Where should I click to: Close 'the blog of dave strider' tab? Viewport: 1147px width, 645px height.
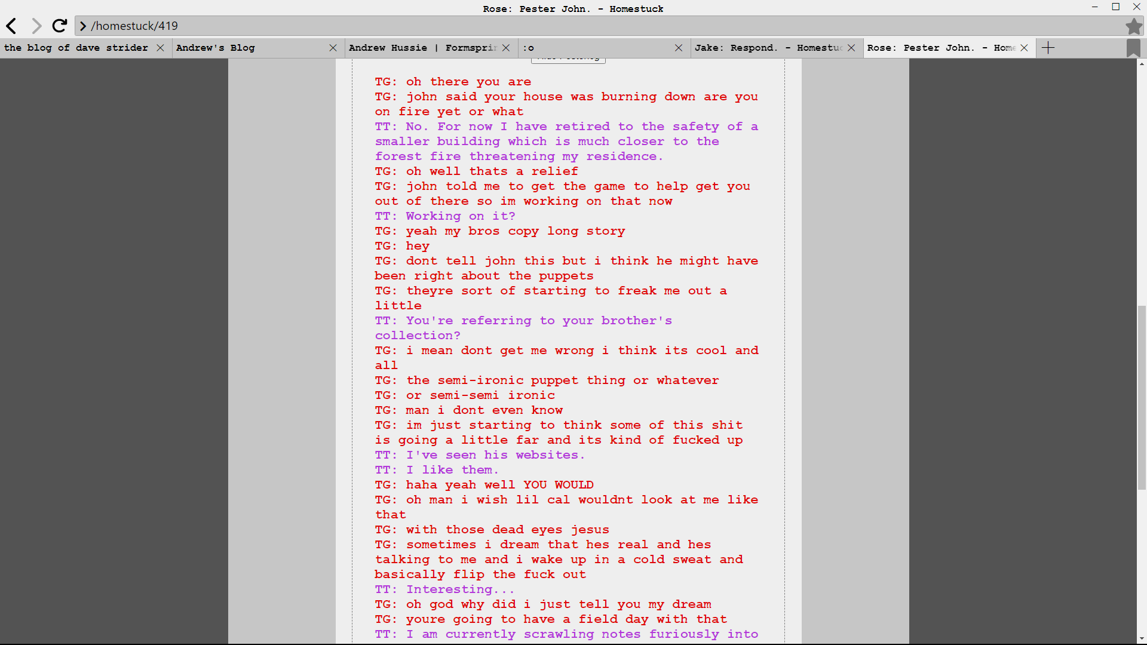tap(160, 48)
